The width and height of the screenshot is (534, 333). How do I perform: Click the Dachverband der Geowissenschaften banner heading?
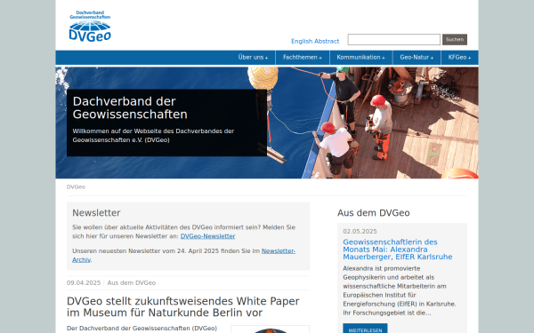click(x=130, y=107)
